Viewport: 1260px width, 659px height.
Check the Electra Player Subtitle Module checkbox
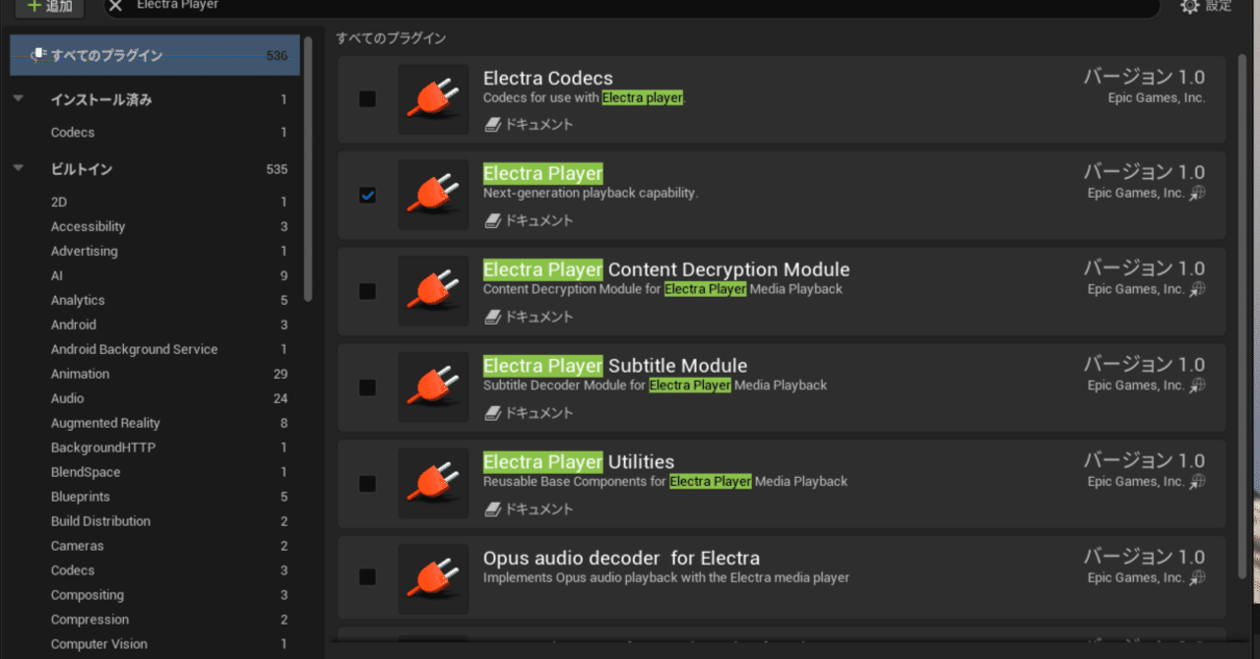click(367, 388)
